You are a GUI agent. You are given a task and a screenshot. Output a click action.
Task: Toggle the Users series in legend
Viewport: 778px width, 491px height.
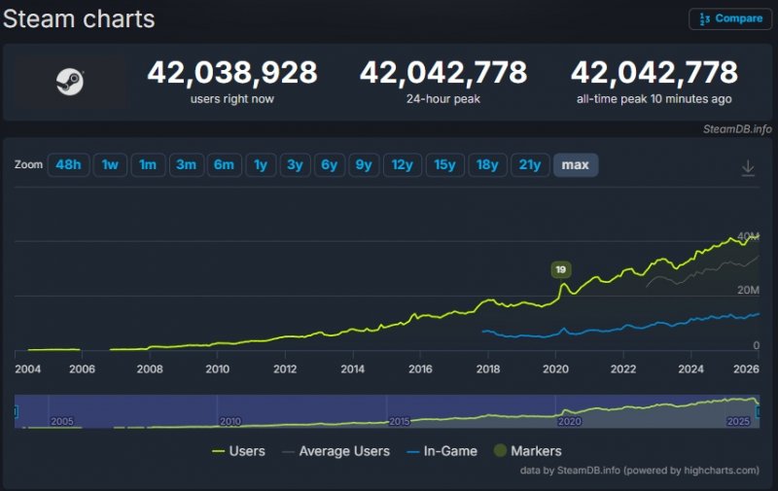click(x=238, y=451)
